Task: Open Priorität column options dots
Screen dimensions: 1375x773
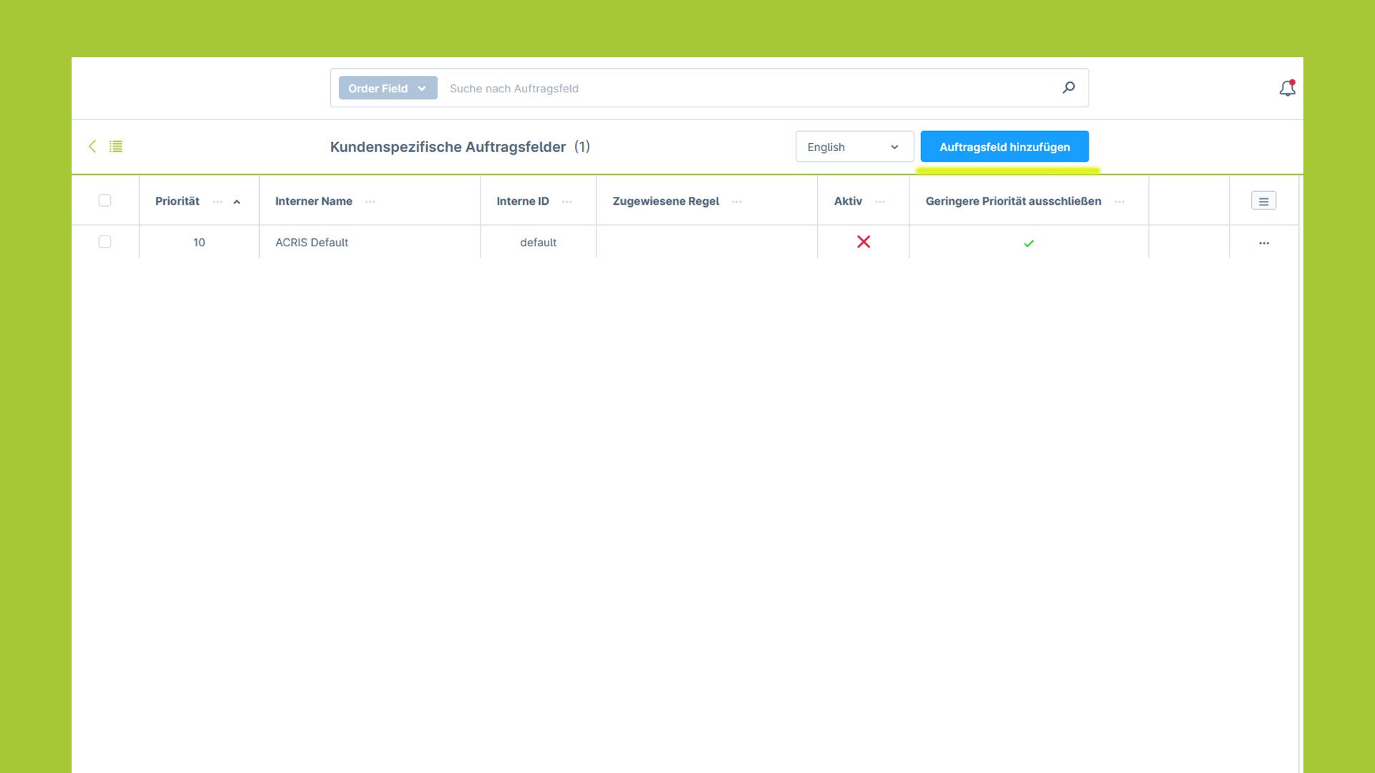Action: click(218, 202)
